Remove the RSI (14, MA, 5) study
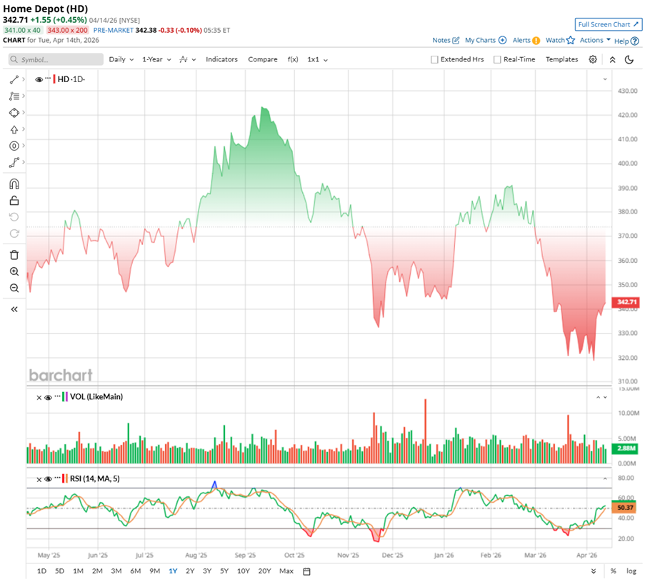The width and height of the screenshot is (645, 582). tap(39, 479)
